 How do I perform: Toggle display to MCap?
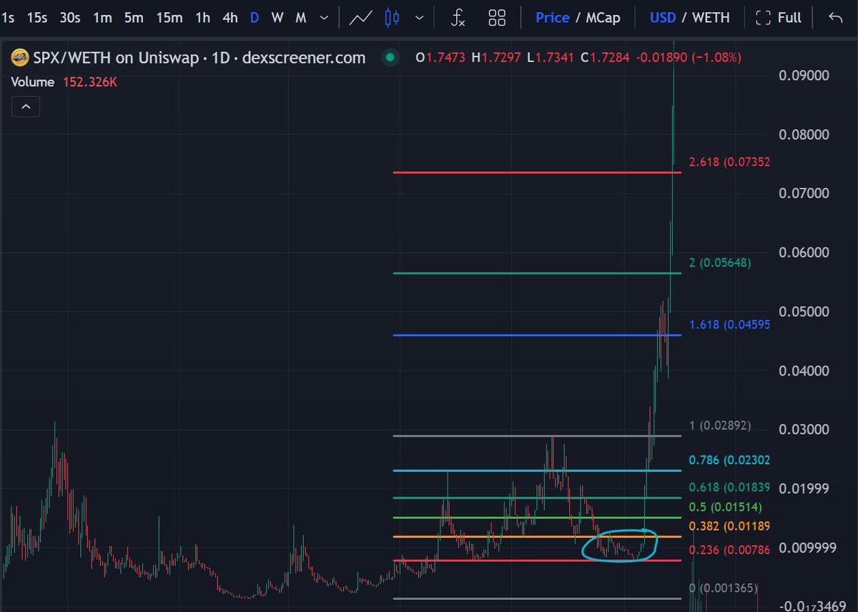(603, 17)
